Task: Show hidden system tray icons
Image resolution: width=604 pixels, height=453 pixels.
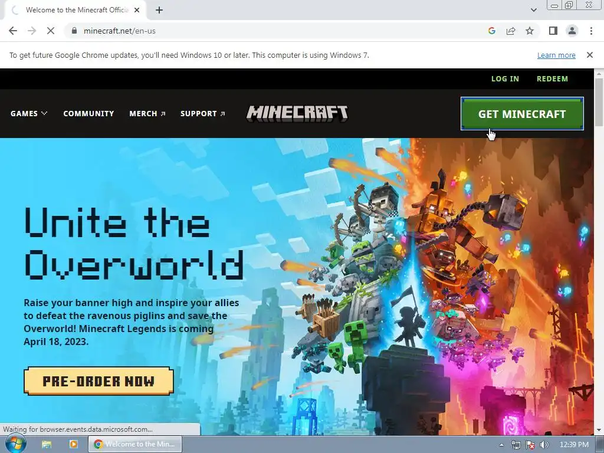Action: 501,445
